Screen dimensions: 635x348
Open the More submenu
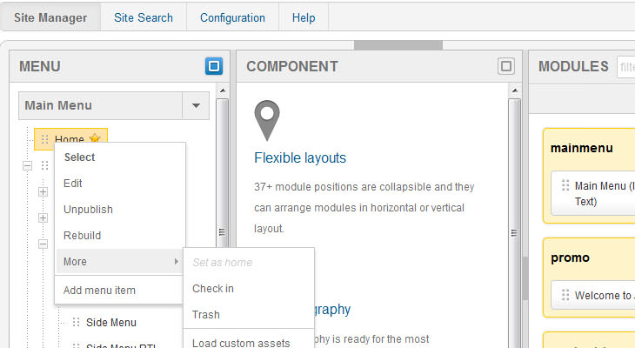pos(119,262)
